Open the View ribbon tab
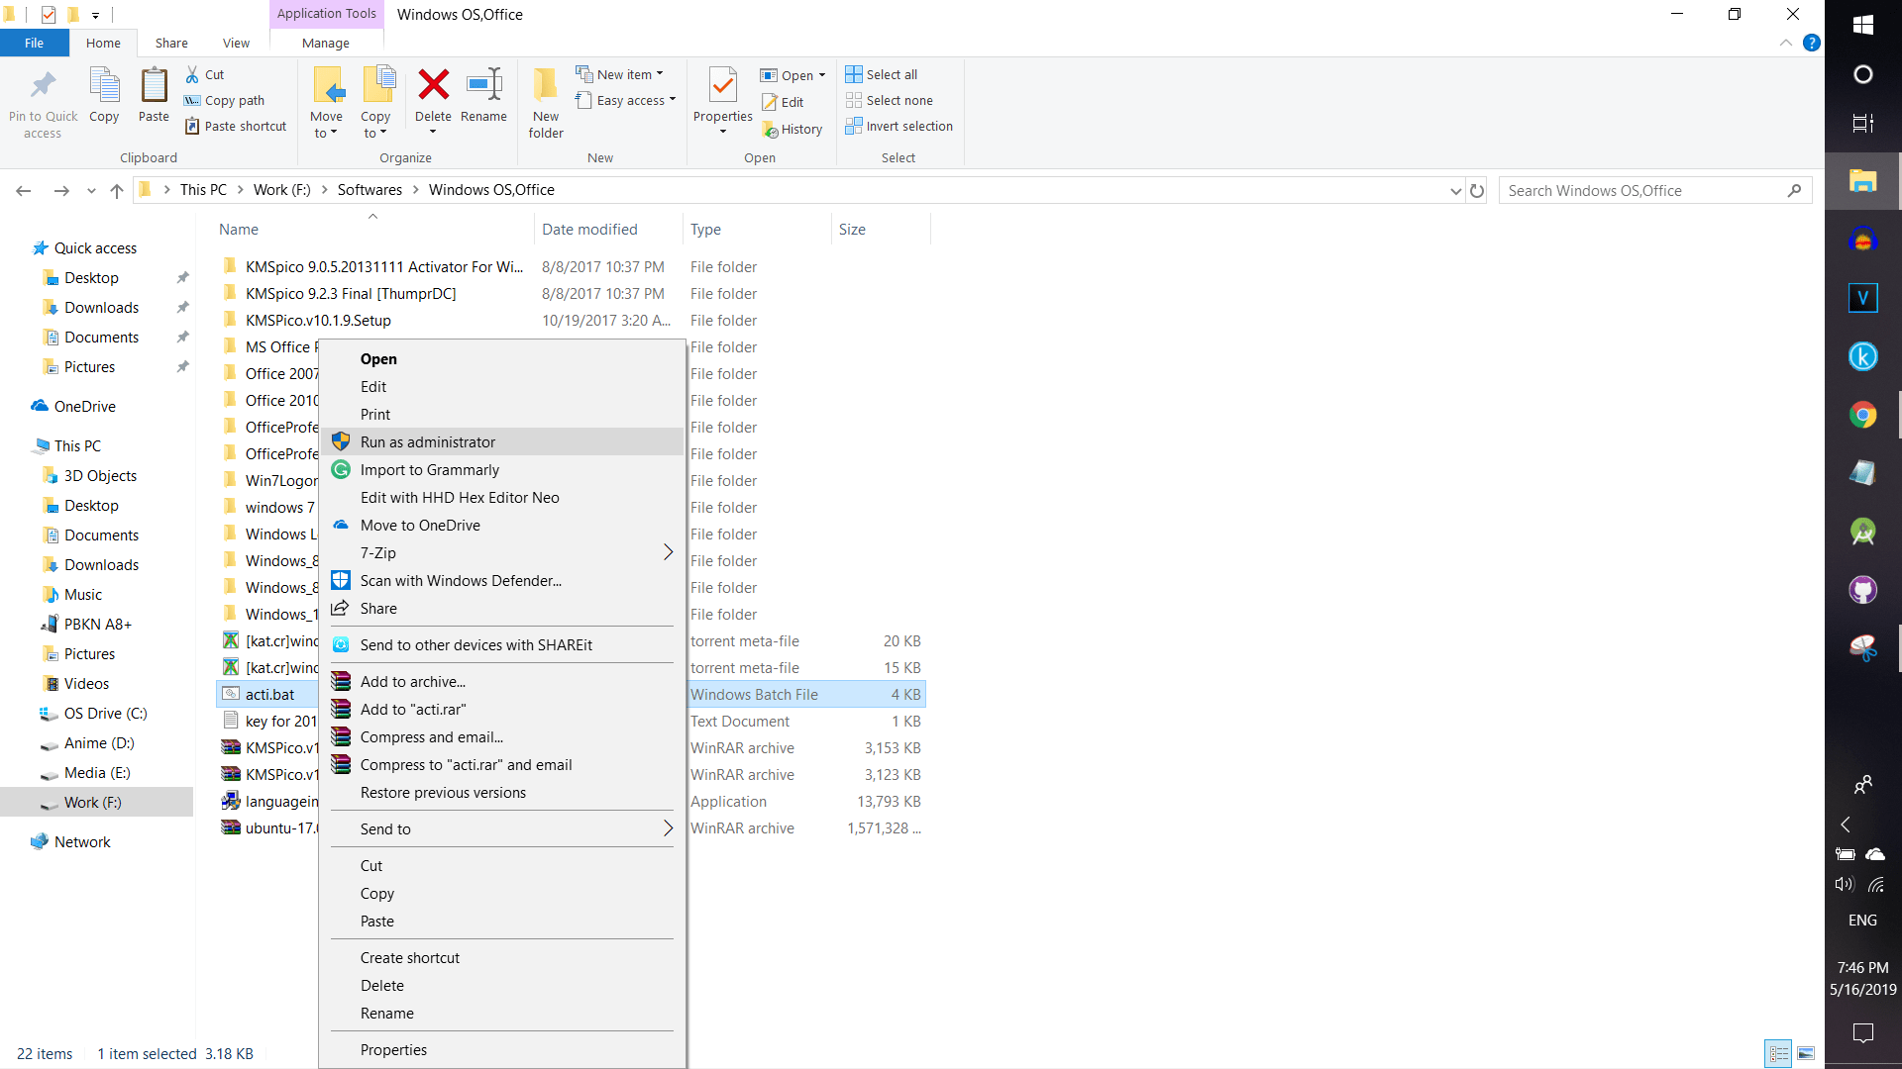This screenshot has height=1069, width=1902. coord(236,43)
